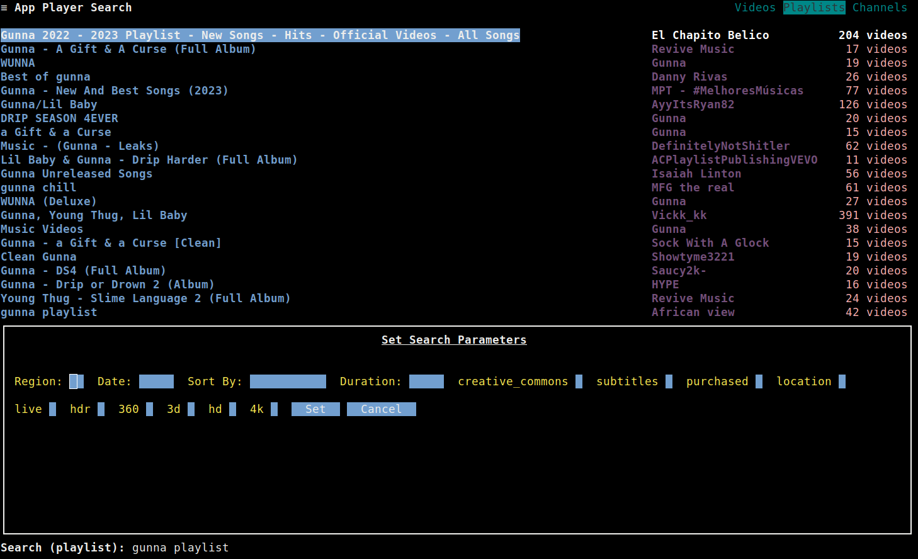Select 'Gunna, Young Thug, Lil Baby' playlist

click(x=94, y=215)
